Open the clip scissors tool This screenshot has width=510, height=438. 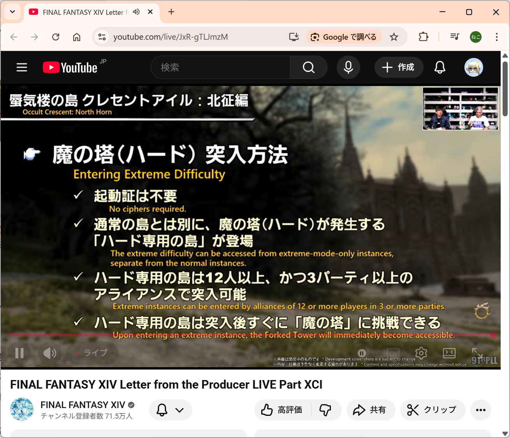tap(433, 410)
